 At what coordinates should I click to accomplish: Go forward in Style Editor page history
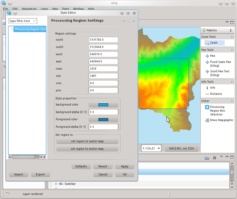[x=130, y=21]
